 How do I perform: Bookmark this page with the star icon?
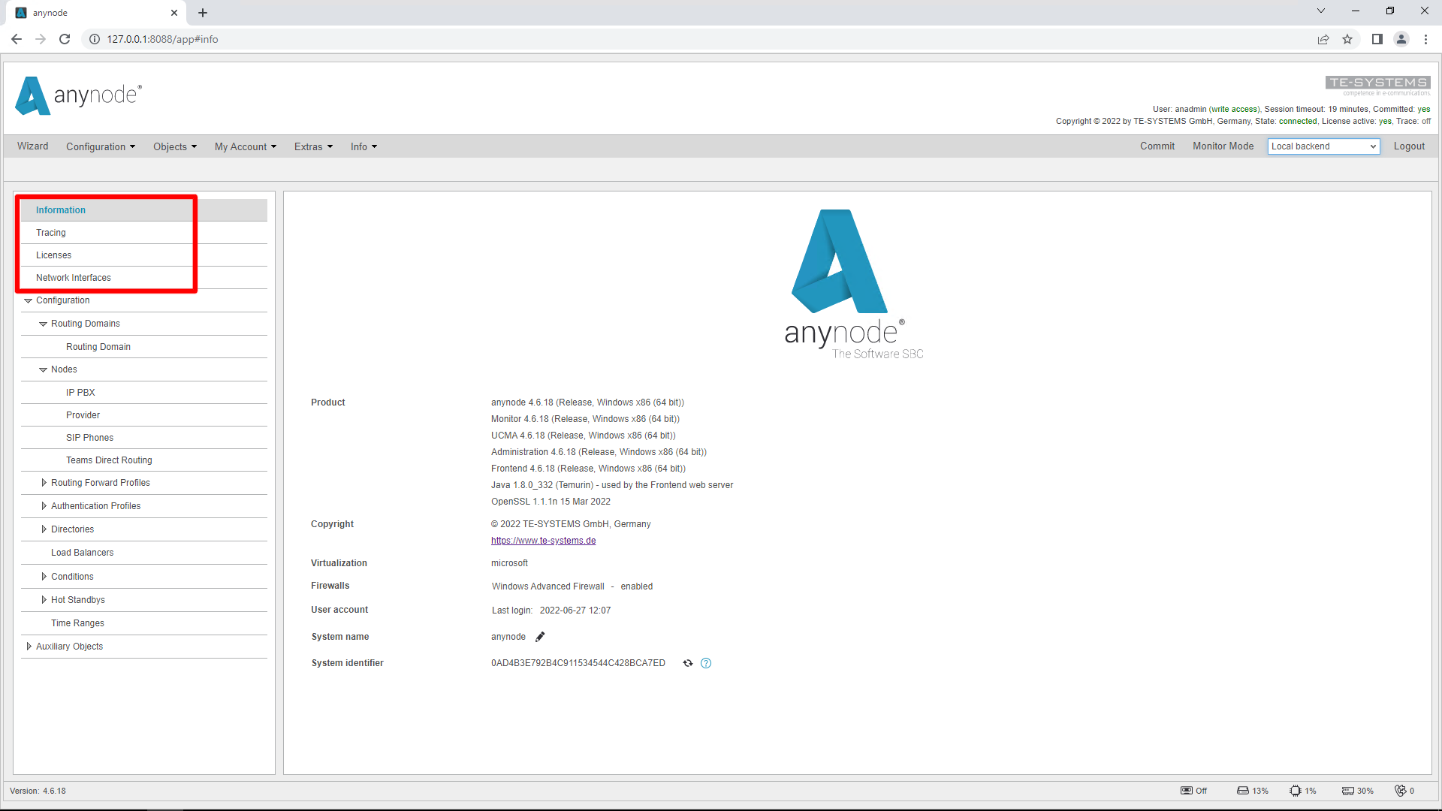click(1347, 39)
